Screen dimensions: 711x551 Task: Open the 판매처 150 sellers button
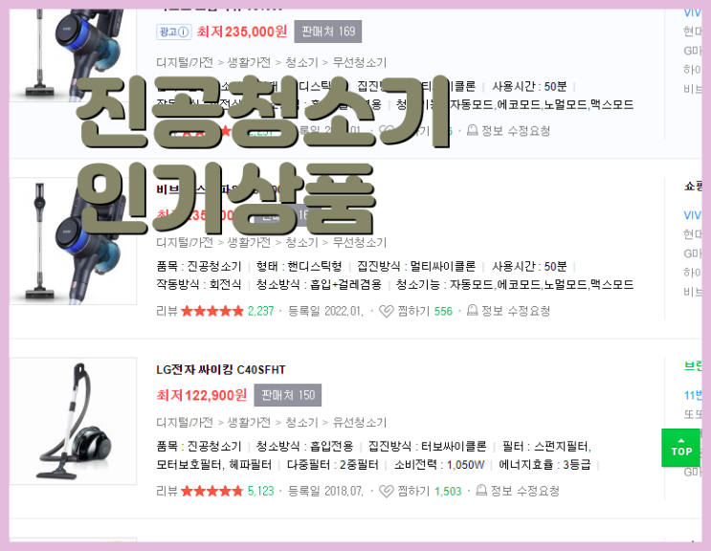point(287,395)
